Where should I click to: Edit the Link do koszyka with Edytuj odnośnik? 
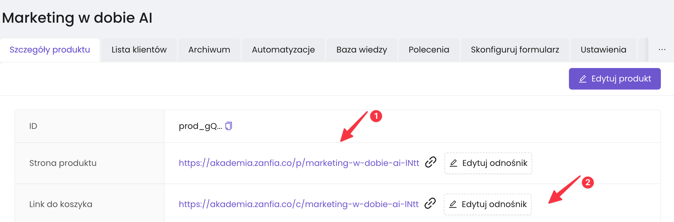coord(487,204)
